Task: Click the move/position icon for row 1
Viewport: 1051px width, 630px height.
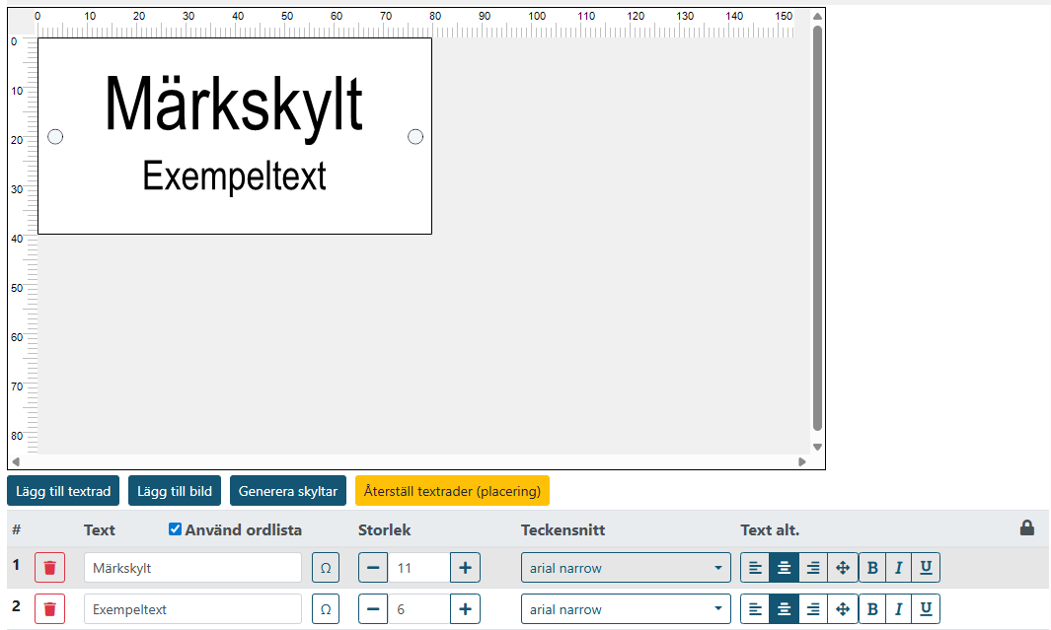Action: pos(843,567)
